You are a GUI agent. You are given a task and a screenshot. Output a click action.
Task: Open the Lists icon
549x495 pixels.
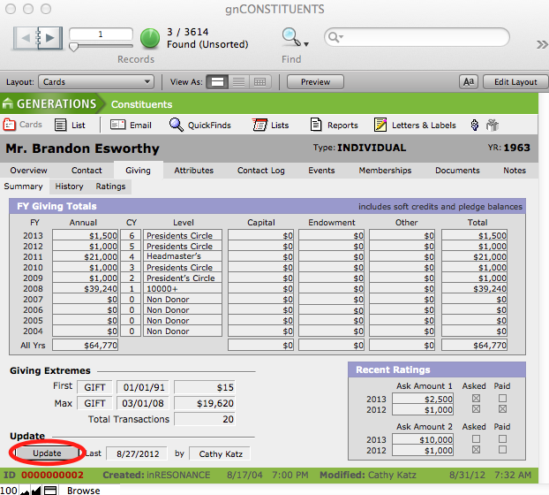(x=259, y=126)
